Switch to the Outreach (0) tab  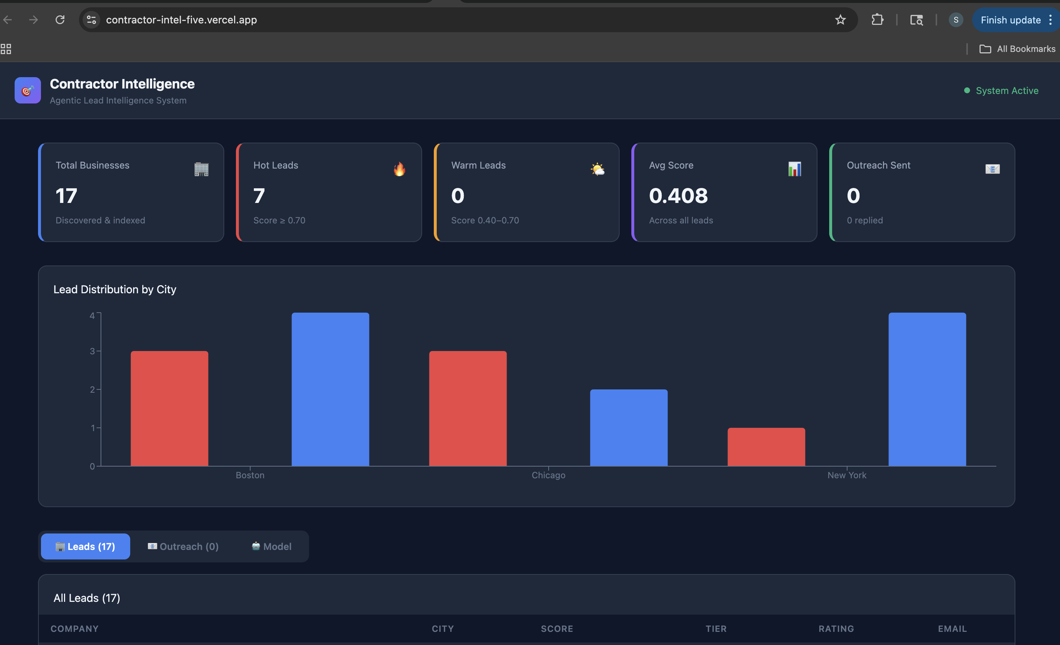coord(183,547)
